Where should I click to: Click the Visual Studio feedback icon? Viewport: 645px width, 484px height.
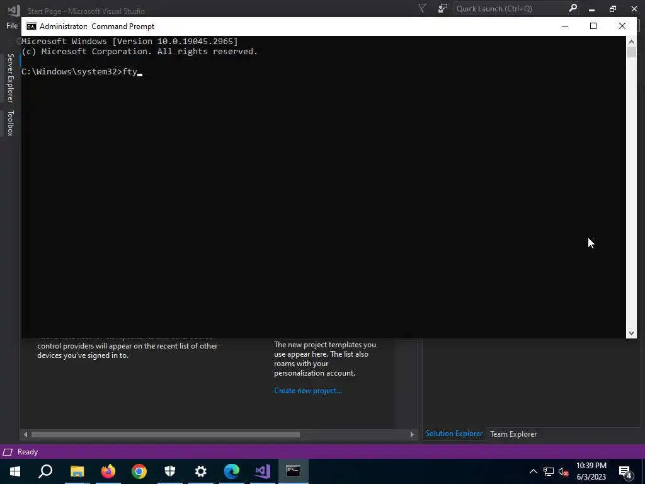pyautogui.click(x=443, y=8)
